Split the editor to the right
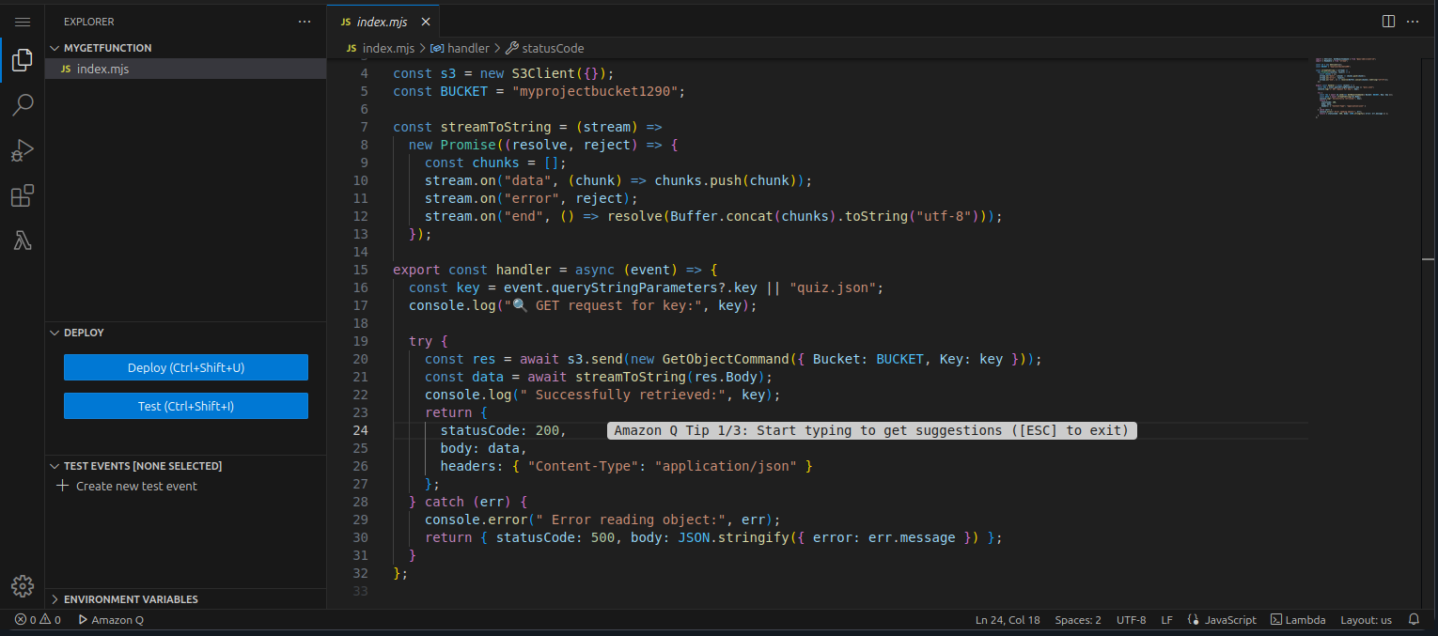The image size is (1438, 636). coord(1388,21)
